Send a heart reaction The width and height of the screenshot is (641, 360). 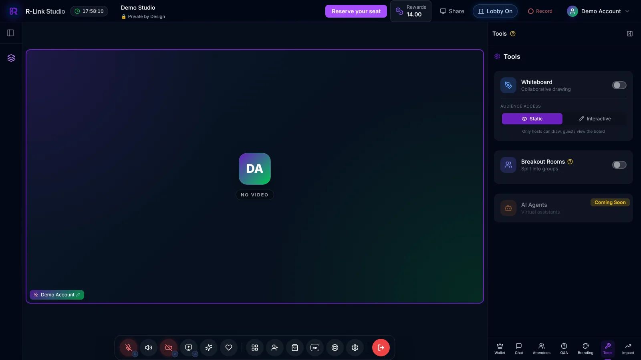pyautogui.click(x=229, y=348)
